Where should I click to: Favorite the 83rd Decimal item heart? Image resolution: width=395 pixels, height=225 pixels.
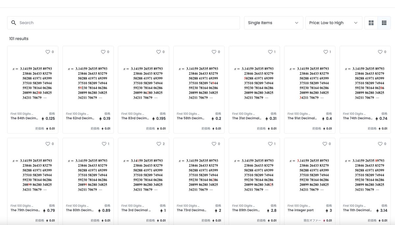(x=158, y=52)
